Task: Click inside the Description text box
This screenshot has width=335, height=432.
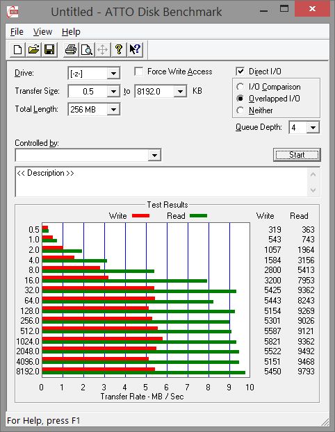Action: click(x=161, y=182)
